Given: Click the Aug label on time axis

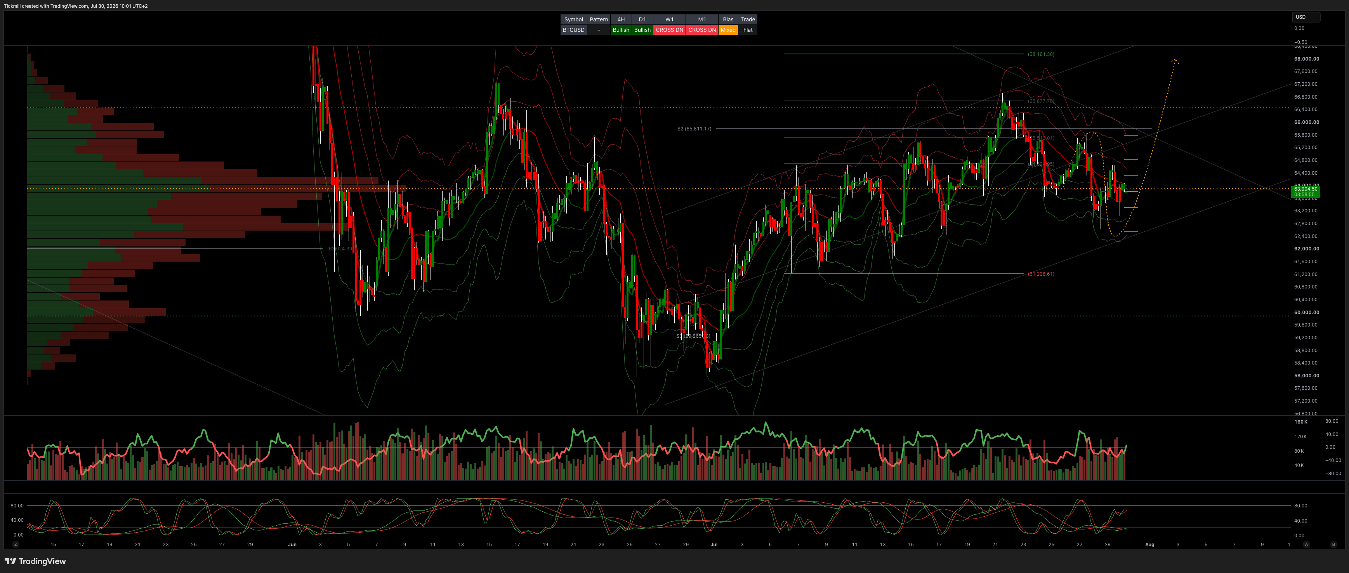Looking at the screenshot, I should 1149,544.
